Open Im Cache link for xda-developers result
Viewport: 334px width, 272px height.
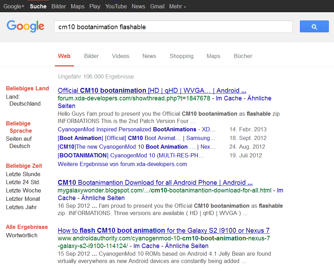(x=229, y=98)
